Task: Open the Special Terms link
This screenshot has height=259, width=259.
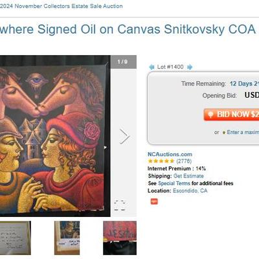Action: pos(174,183)
